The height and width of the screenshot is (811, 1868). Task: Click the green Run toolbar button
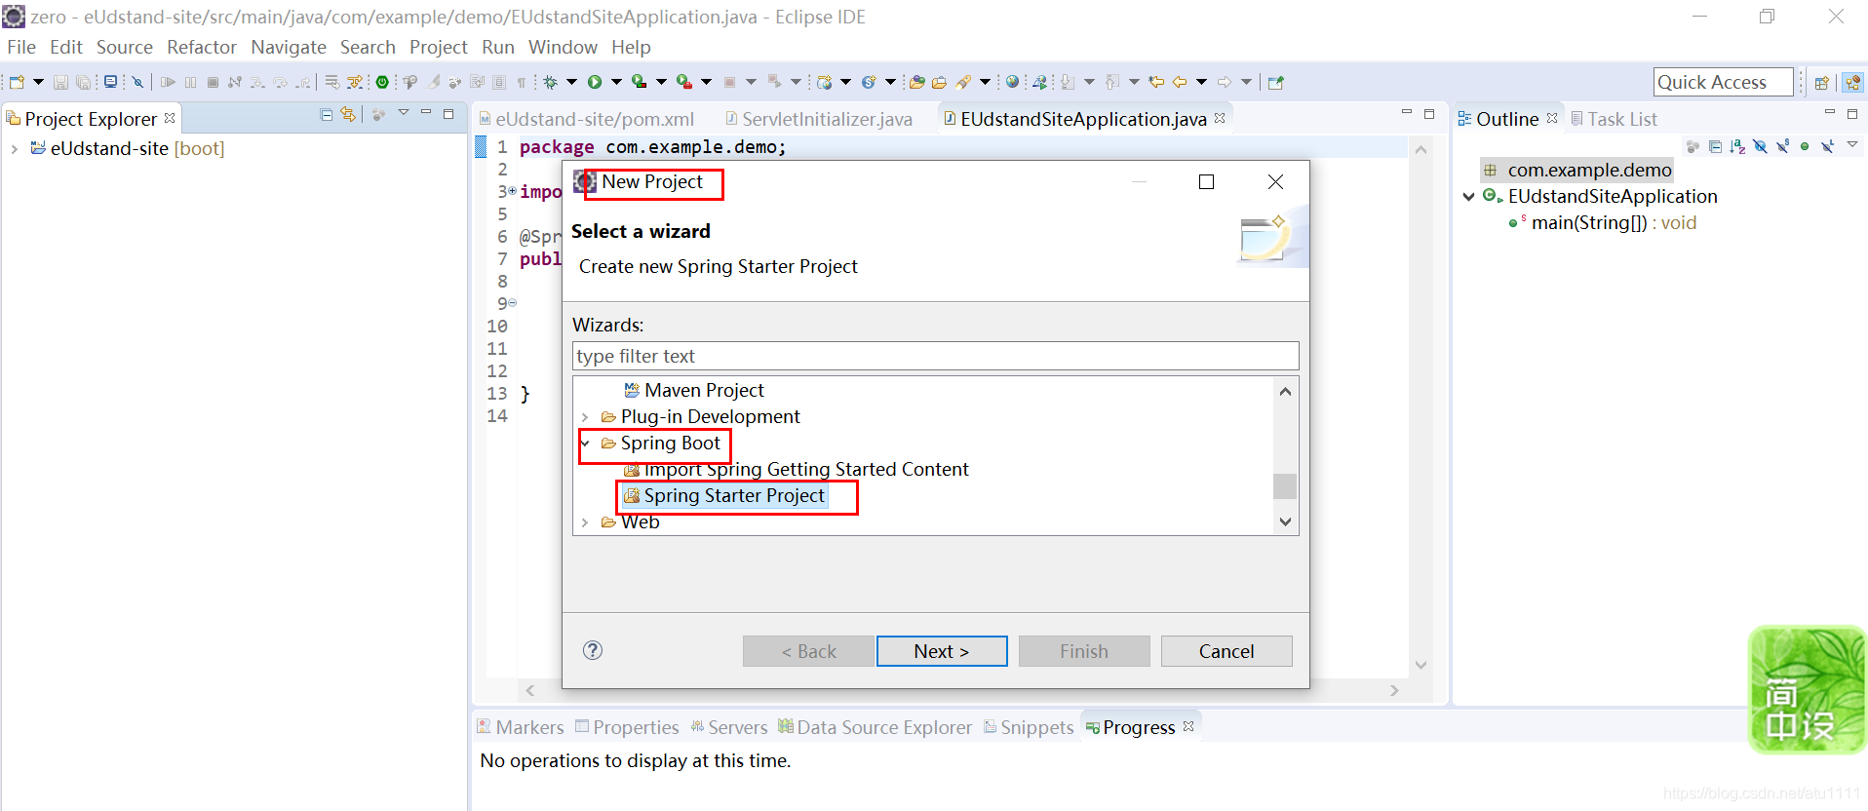(594, 82)
